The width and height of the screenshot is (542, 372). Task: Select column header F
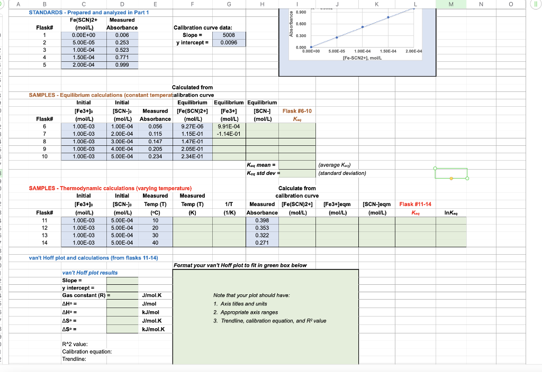point(192,4)
